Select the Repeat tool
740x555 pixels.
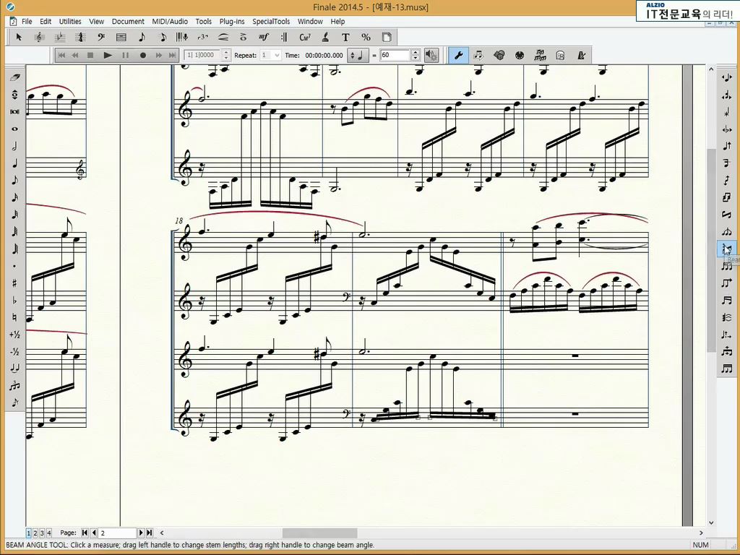[284, 38]
